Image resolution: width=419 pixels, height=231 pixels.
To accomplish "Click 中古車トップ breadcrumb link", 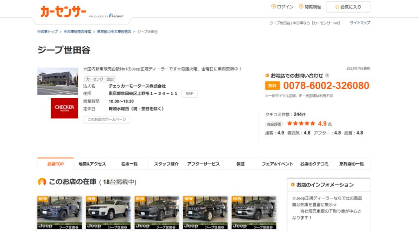I will 47,32.
